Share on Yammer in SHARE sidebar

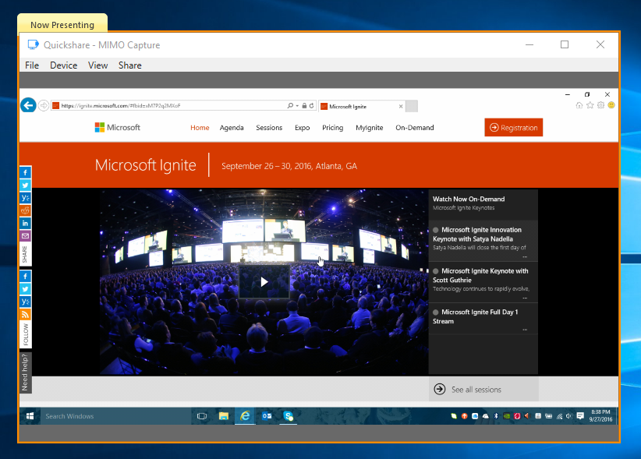click(26, 198)
